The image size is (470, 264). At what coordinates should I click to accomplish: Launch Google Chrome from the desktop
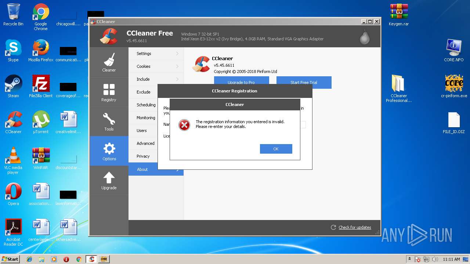(41, 17)
